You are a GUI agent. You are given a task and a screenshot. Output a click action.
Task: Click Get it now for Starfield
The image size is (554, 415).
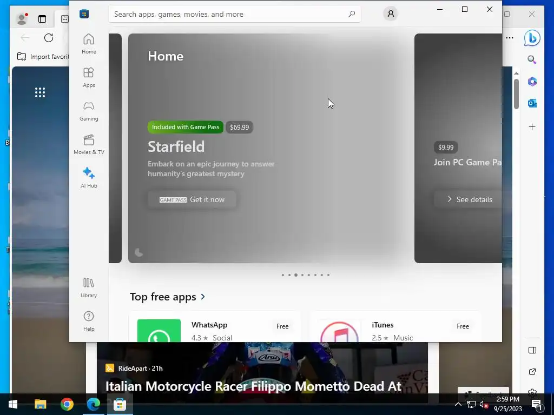pyautogui.click(x=192, y=199)
